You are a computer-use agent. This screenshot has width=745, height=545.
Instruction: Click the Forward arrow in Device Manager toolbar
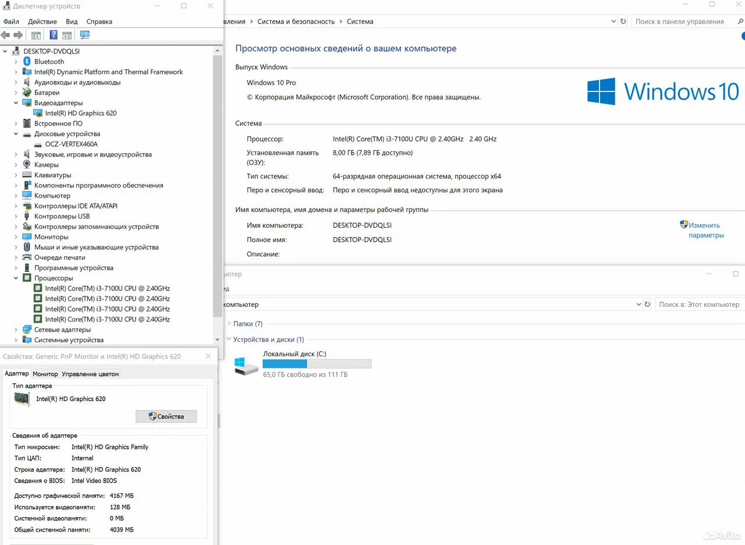[x=18, y=35]
